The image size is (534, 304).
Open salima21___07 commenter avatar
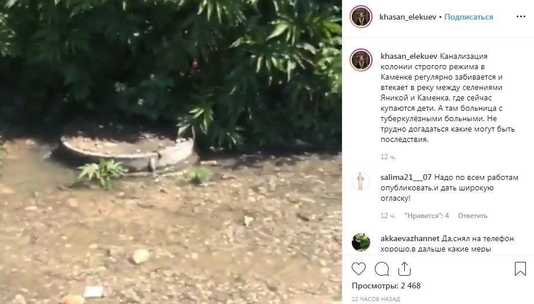[361, 181]
